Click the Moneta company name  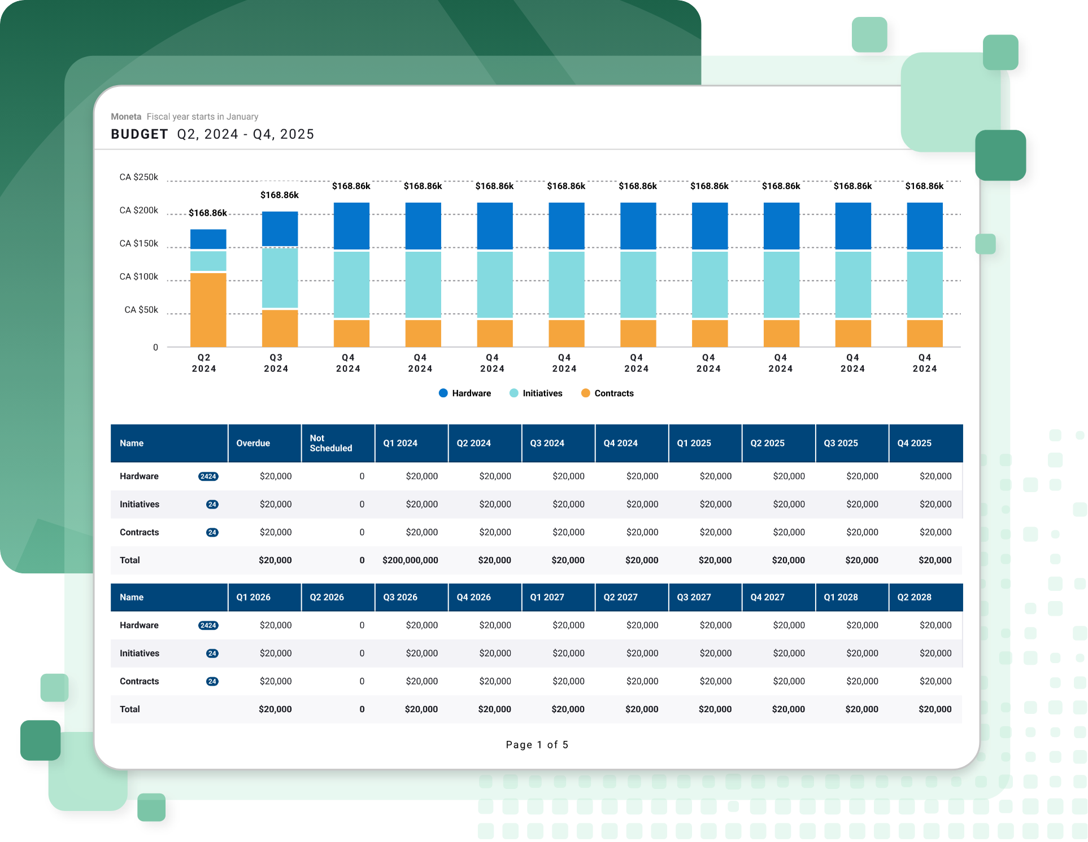[126, 116]
